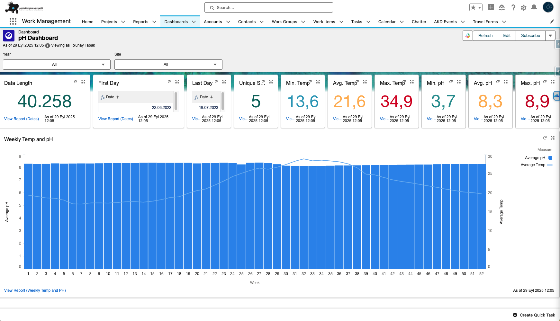Open View Report (Dates) under First Day

(116, 119)
